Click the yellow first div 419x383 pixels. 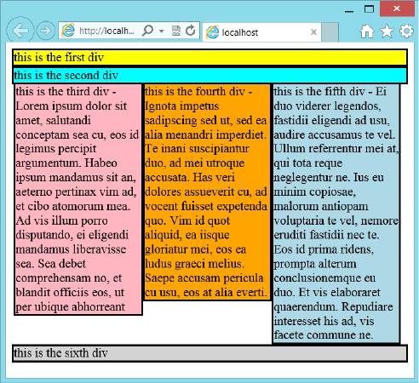click(209, 57)
